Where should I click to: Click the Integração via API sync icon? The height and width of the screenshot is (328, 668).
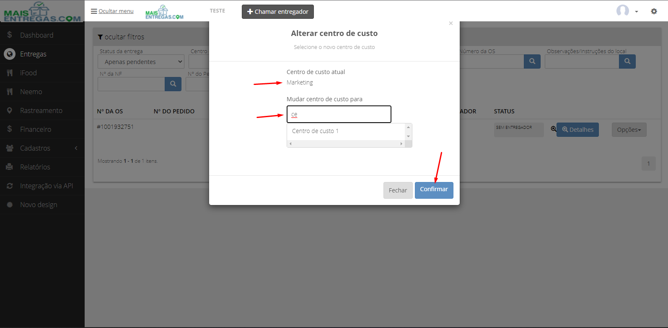tap(10, 186)
